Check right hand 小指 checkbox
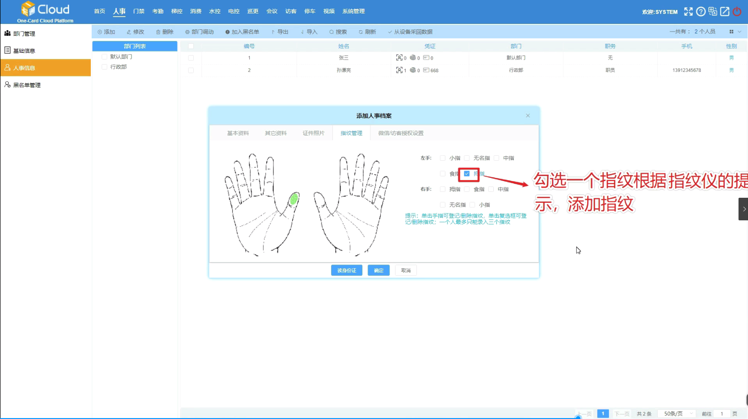This screenshot has height=419, width=748. point(472,205)
